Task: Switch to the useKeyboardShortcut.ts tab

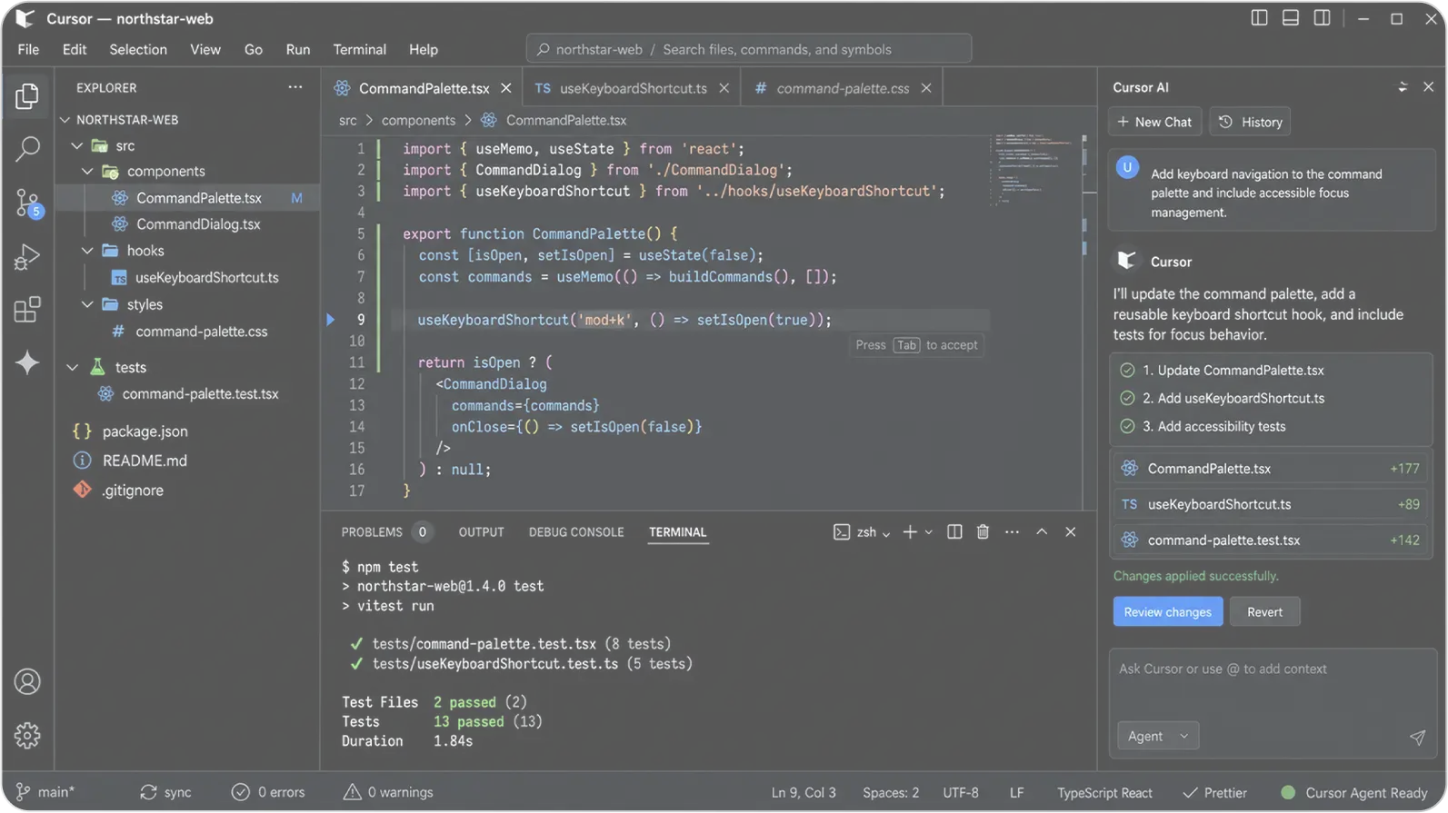Action: pos(633,88)
